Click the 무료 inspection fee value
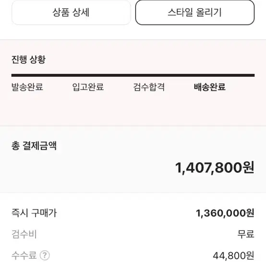Viewport: 266px width, 266px height. [x=246, y=234]
